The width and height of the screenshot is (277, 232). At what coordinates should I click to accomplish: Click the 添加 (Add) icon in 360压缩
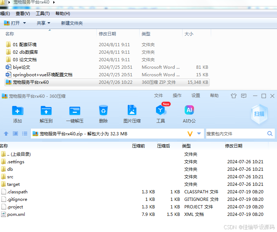[x=18, y=111]
